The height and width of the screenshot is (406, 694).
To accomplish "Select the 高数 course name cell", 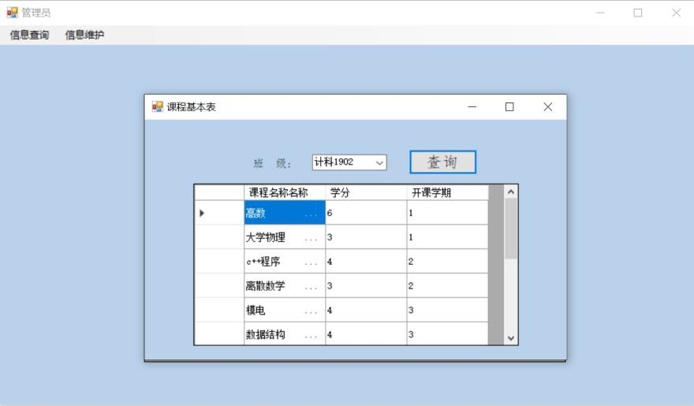I will click(285, 213).
